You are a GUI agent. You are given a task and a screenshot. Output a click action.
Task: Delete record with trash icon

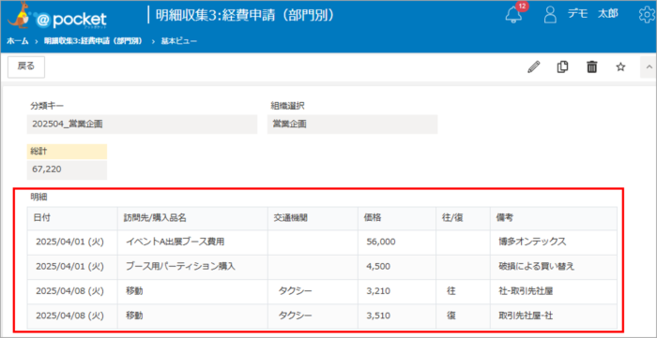click(x=591, y=66)
